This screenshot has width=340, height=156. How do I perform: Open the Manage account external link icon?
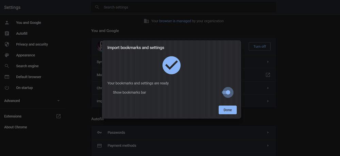(268, 75)
